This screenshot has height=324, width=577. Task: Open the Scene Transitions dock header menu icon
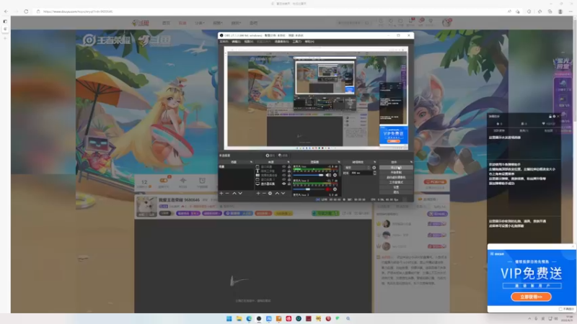pyautogui.click(x=374, y=162)
